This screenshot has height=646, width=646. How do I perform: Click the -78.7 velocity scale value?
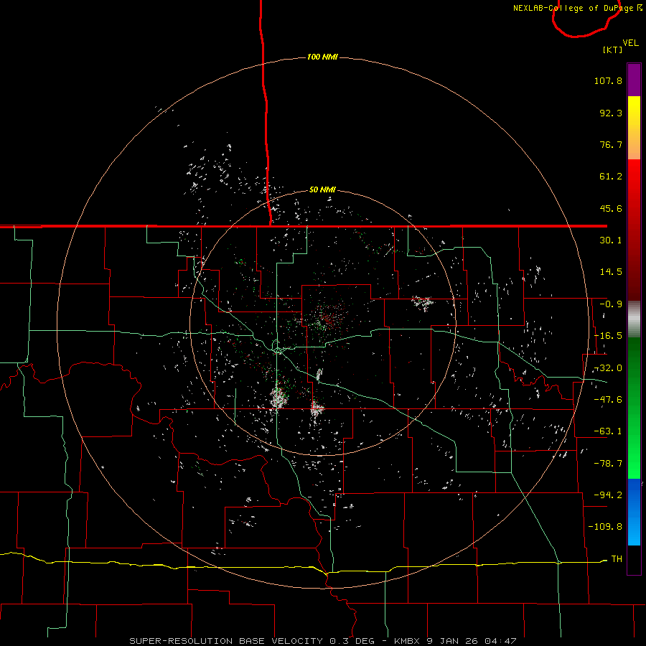(x=608, y=464)
